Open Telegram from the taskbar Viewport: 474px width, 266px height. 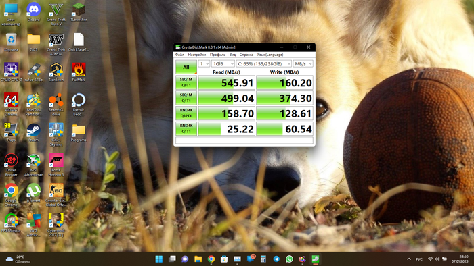coord(276,259)
